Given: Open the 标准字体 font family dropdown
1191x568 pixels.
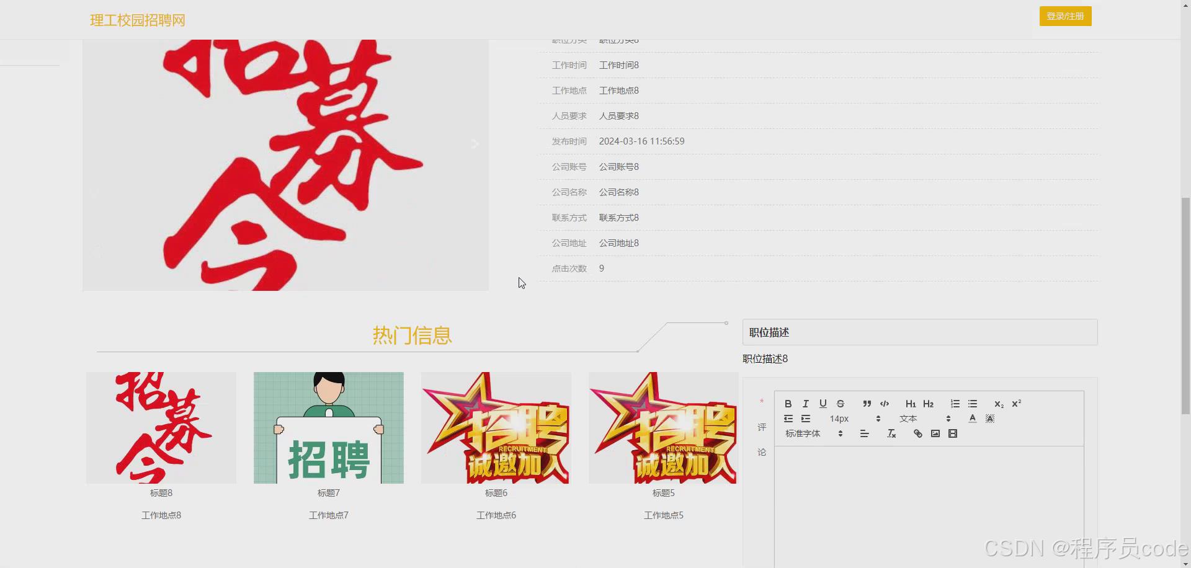Looking at the screenshot, I should click(810, 433).
